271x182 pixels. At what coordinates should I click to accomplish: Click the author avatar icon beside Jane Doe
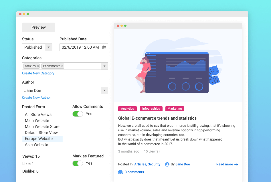[x=167, y=164]
